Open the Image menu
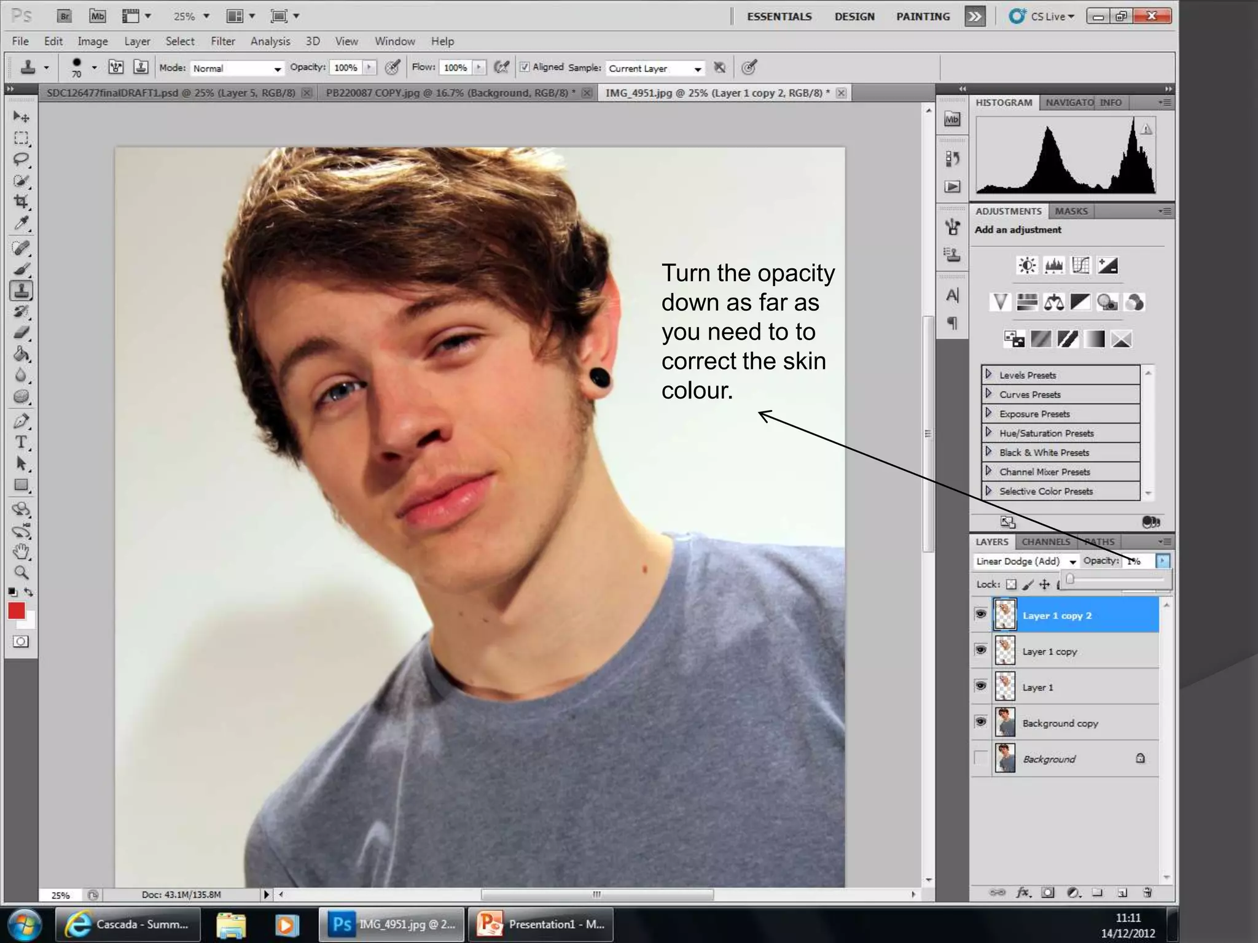 [93, 41]
